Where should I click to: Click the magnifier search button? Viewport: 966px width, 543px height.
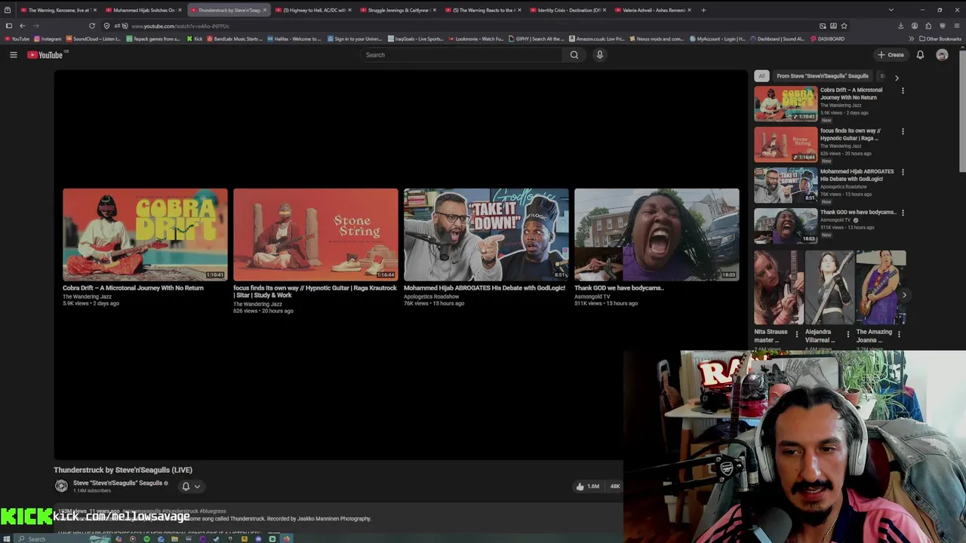[574, 55]
